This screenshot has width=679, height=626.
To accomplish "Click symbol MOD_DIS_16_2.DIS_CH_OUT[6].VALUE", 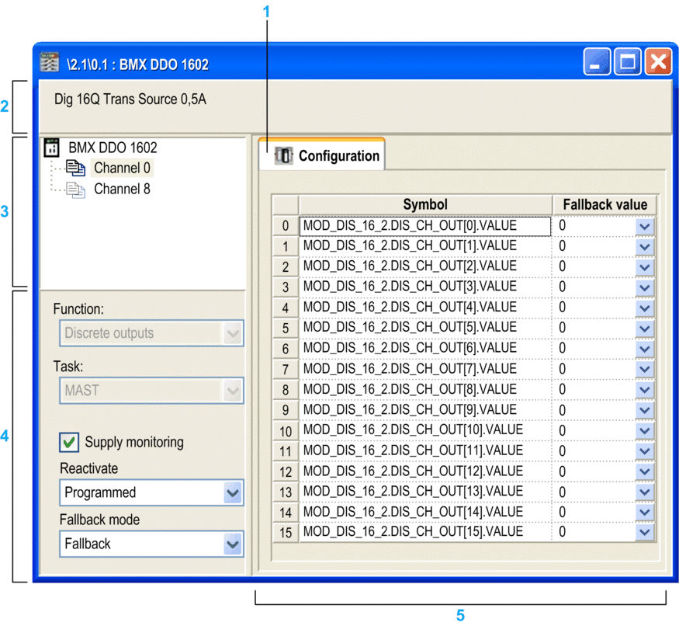I will click(x=410, y=348).
